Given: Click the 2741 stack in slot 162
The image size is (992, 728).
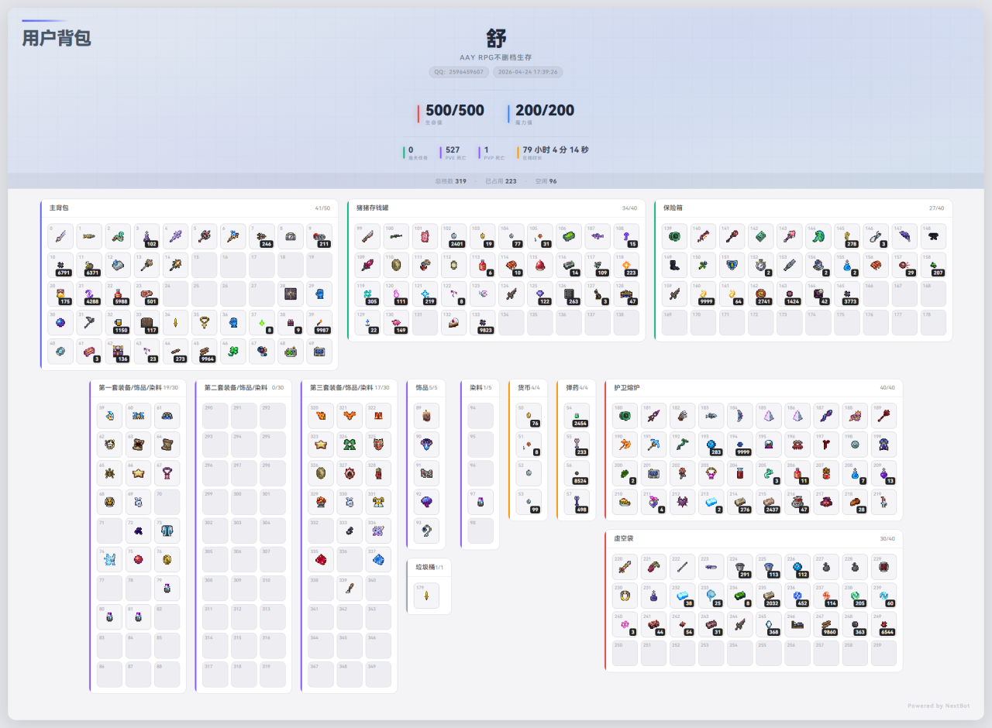Looking at the screenshot, I should pos(760,294).
